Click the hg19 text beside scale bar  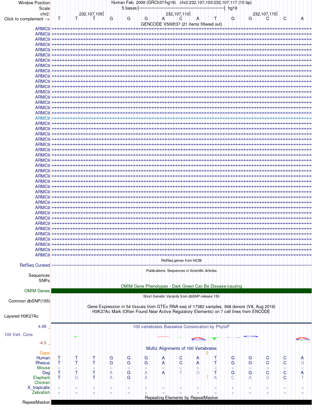click(233, 8)
